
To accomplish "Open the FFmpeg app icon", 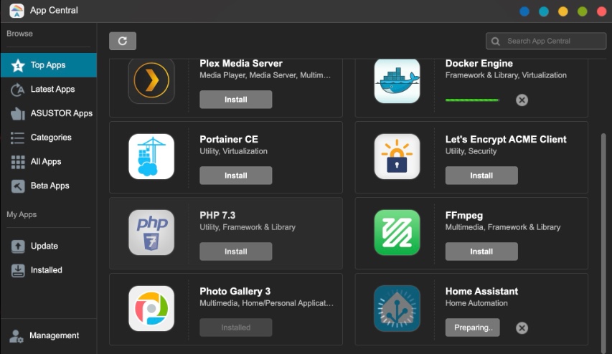I will [397, 233].
